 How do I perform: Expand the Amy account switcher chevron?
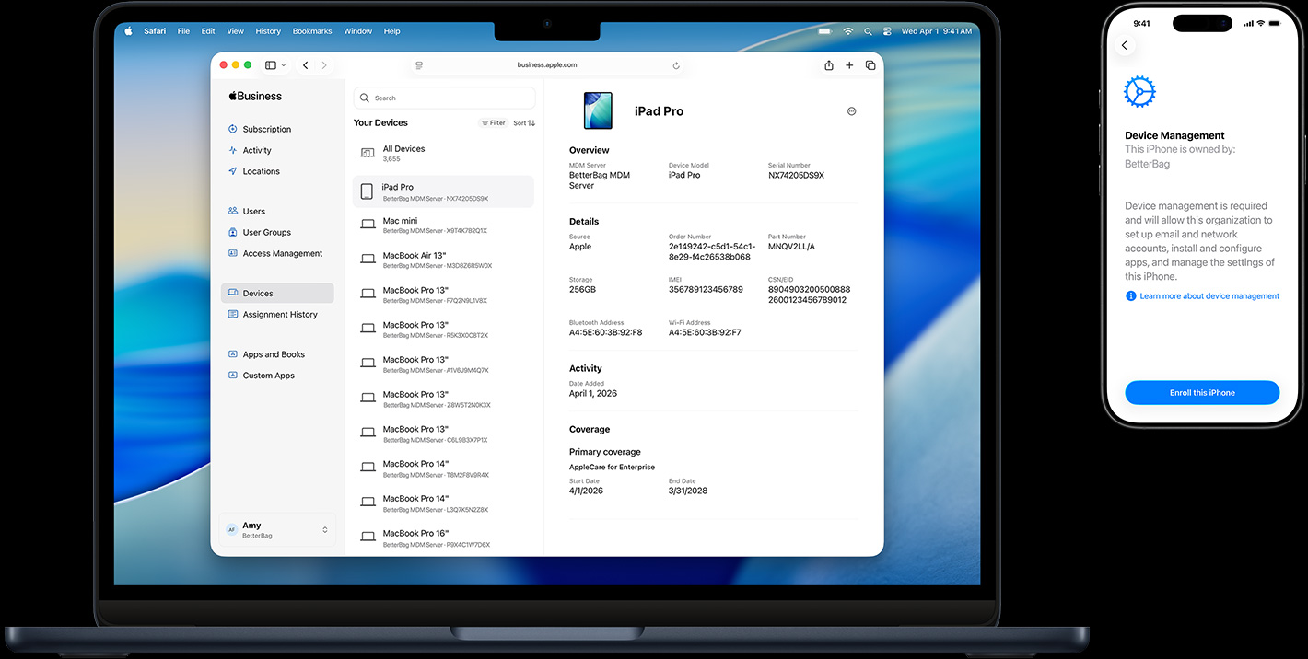pos(324,529)
